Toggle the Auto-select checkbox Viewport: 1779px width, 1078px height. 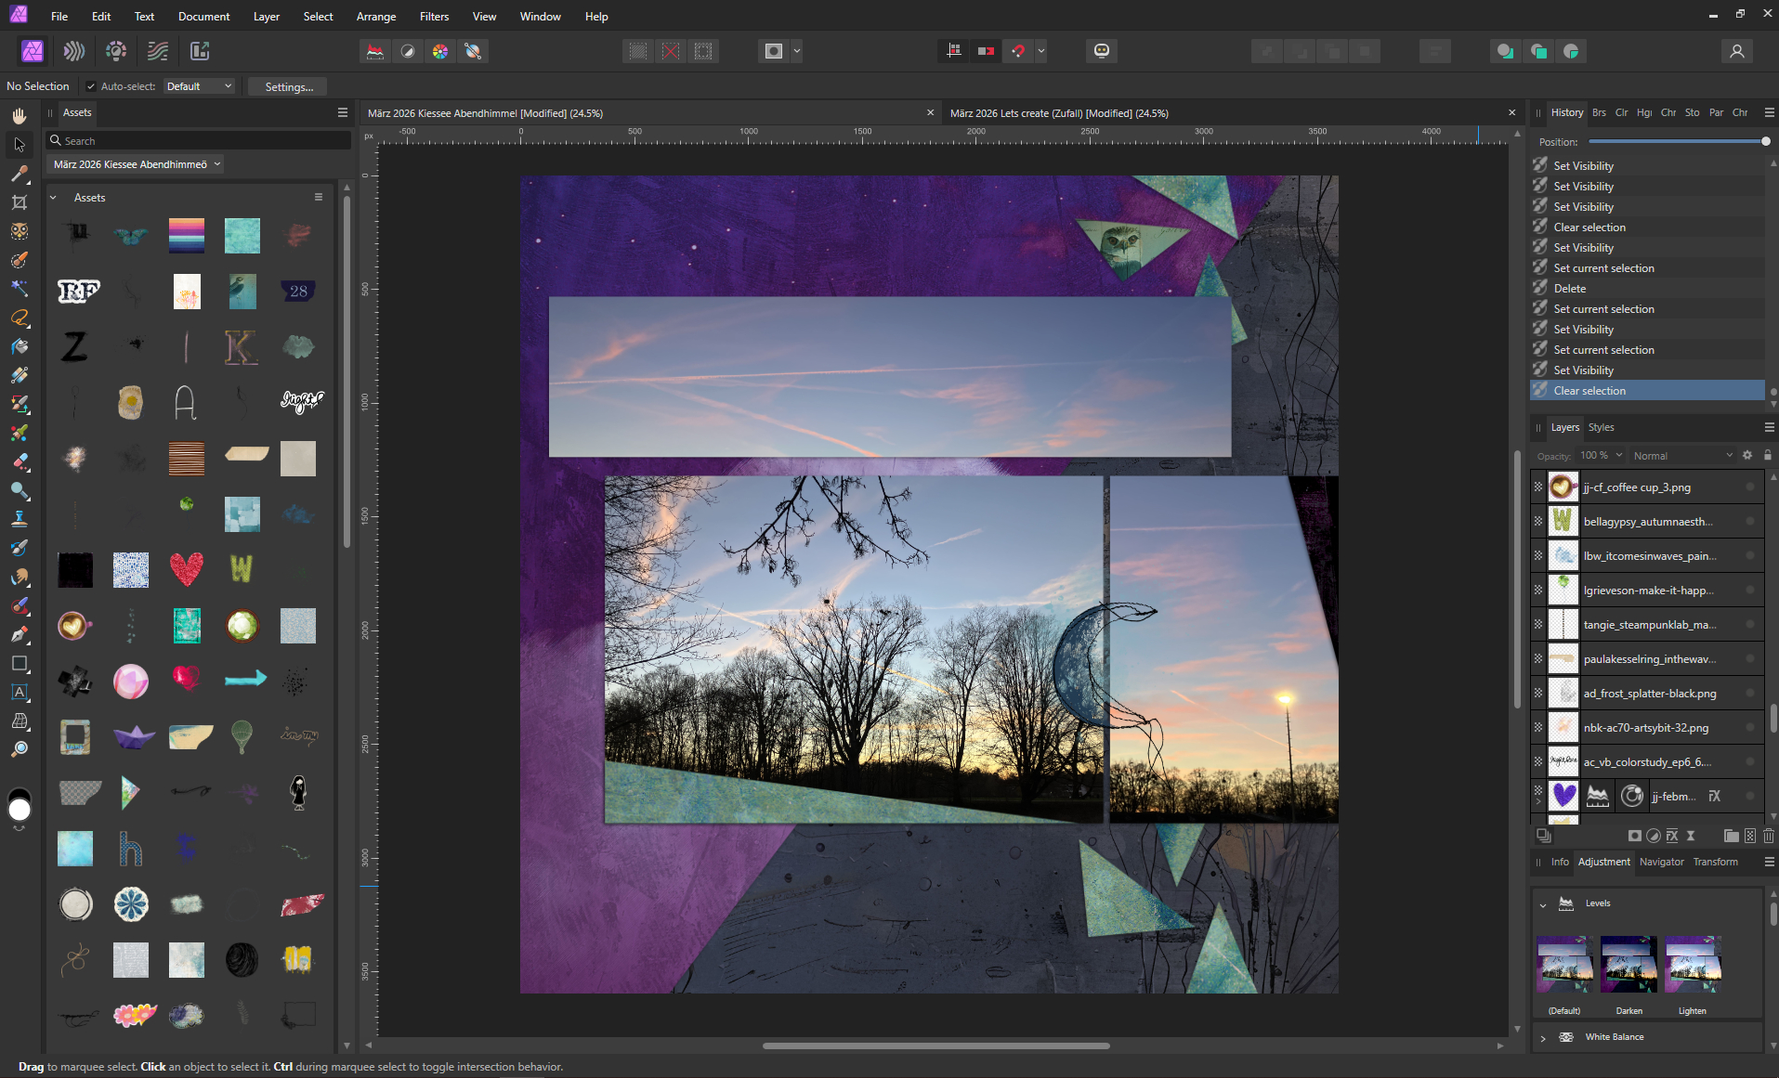(x=91, y=86)
